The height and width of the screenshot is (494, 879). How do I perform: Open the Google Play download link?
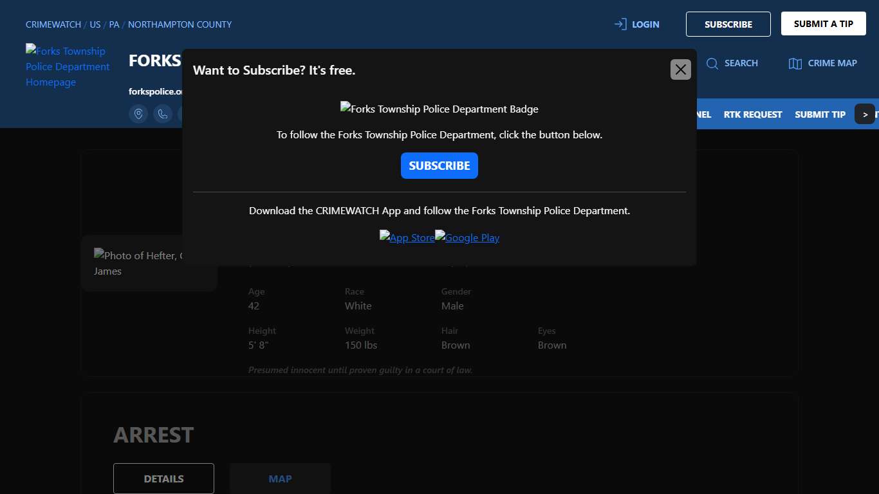pos(467,237)
